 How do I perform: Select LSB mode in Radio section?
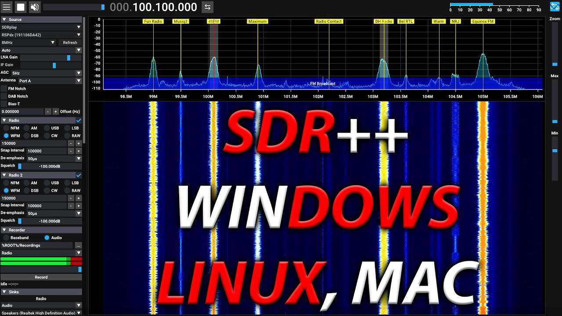68,128
